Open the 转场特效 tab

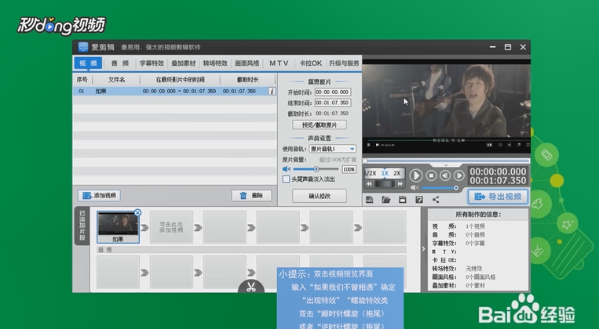tap(215, 63)
